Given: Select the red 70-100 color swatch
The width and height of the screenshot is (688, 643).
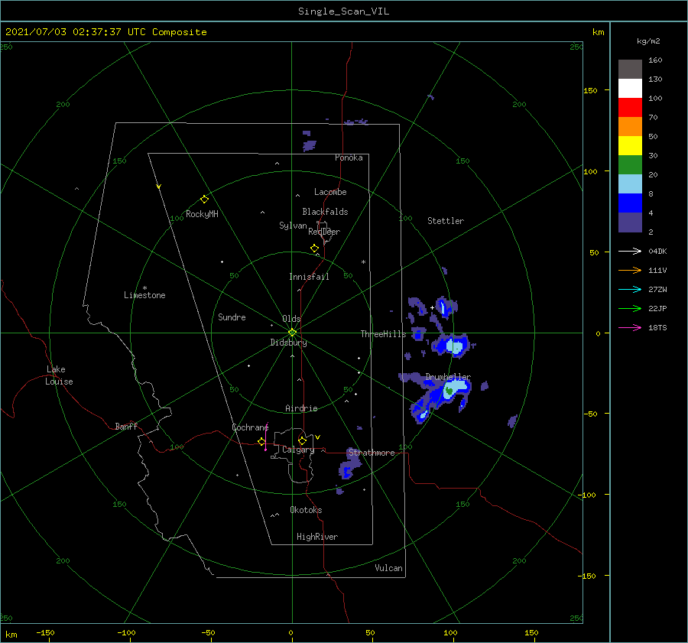Looking at the screenshot, I should [x=630, y=108].
